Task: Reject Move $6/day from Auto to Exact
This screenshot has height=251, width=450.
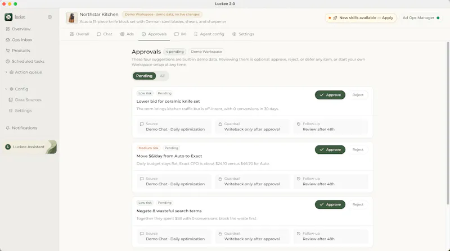Action: [x=358, y=149]
